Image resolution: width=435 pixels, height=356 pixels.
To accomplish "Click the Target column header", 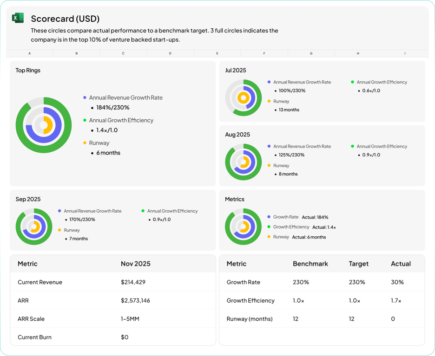I will (358, 264).
